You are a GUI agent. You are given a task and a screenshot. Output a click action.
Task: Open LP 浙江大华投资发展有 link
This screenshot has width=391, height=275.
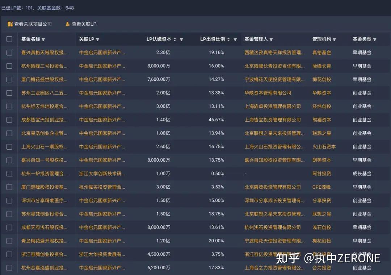tap(102, 255)
